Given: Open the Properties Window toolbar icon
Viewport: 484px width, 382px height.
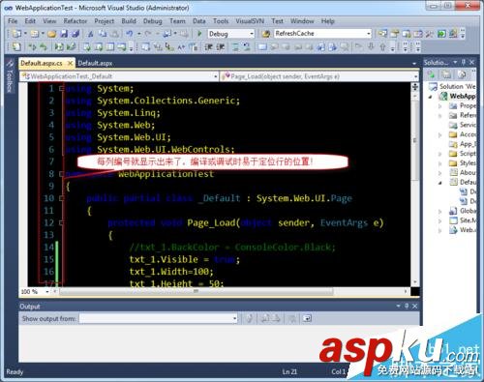Looking at the screenshot, I should click(394, 34).
